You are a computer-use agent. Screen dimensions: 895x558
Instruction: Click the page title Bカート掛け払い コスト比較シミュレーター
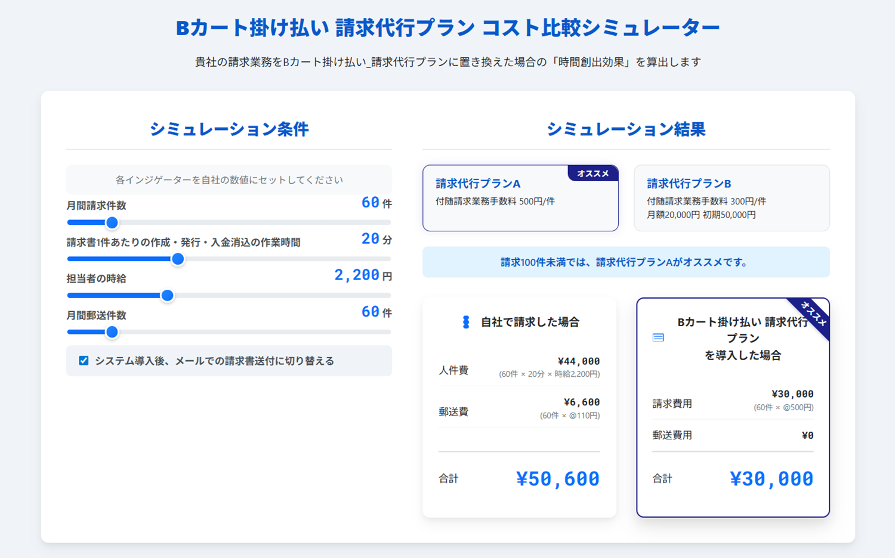point(447,28)
